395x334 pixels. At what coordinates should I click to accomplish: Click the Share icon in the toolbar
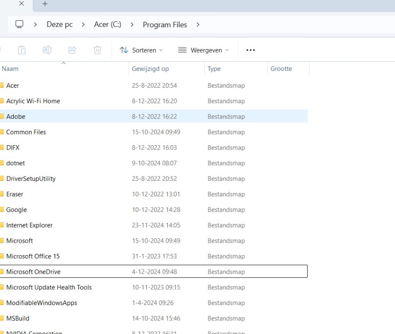(72, 50)
